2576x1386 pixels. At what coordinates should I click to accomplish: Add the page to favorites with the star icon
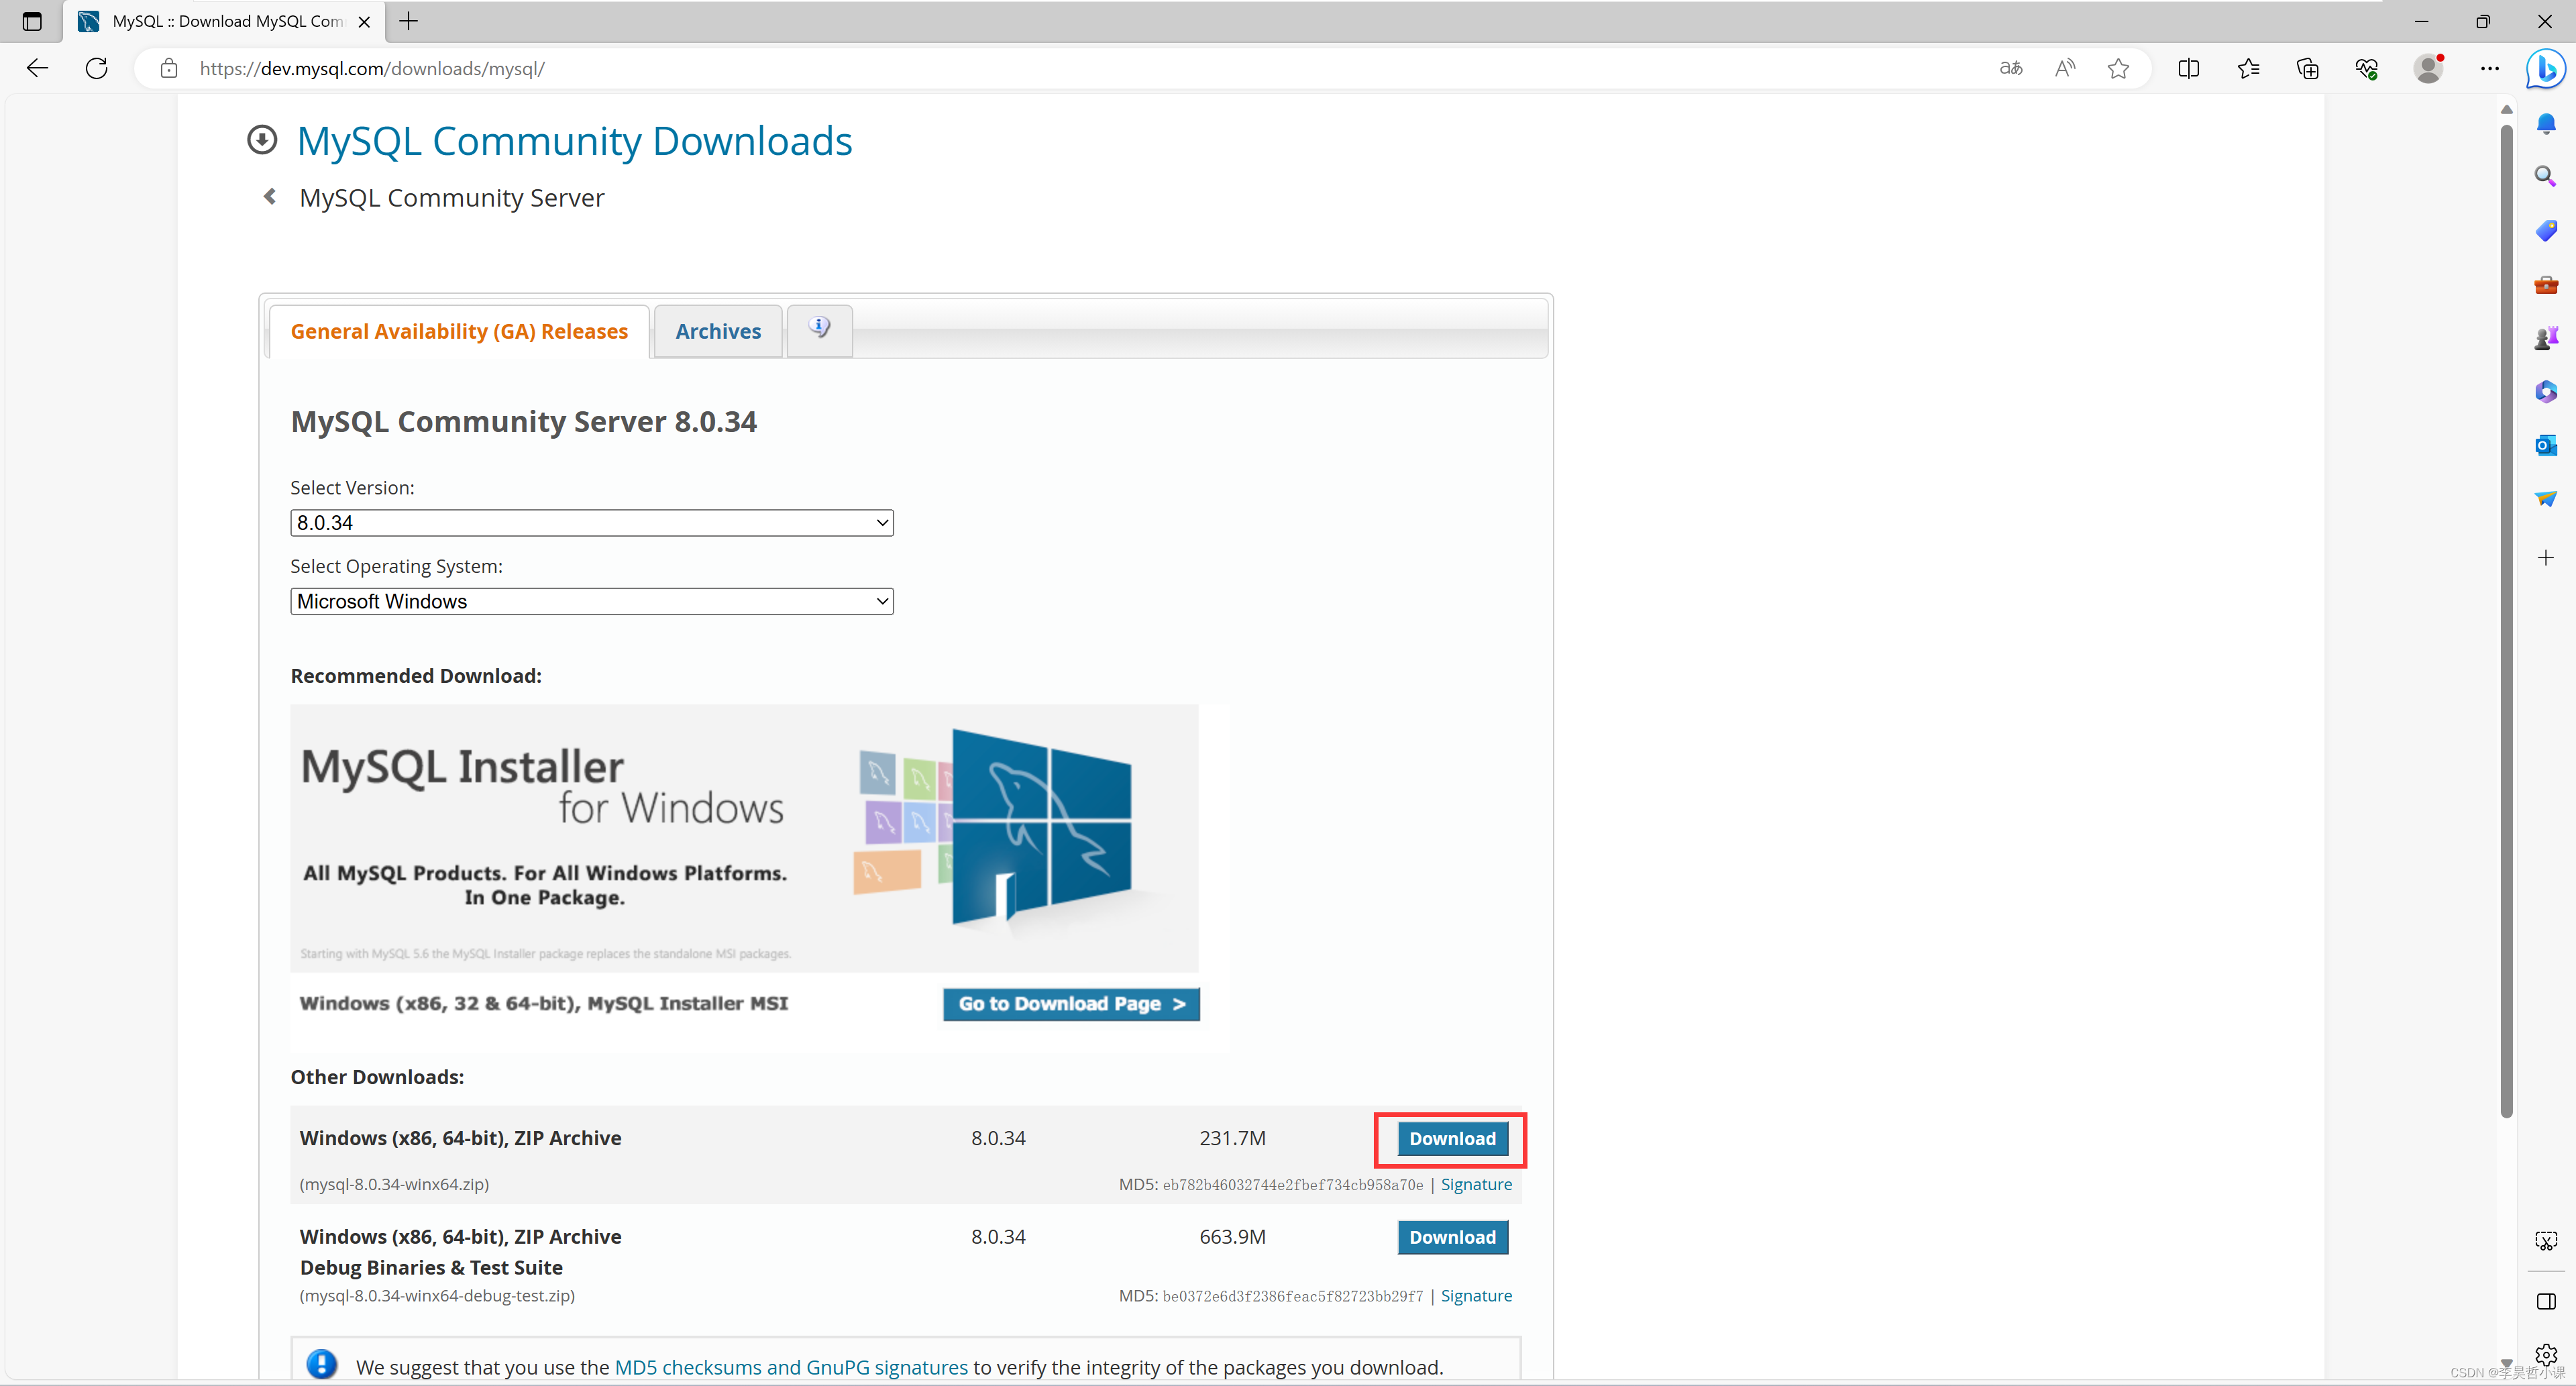coord(2118,68)
